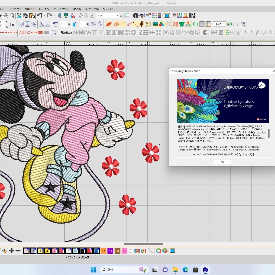Click the color wheel ring icon in palette bar
275x275 pixels.
click(x=159, y=251)
